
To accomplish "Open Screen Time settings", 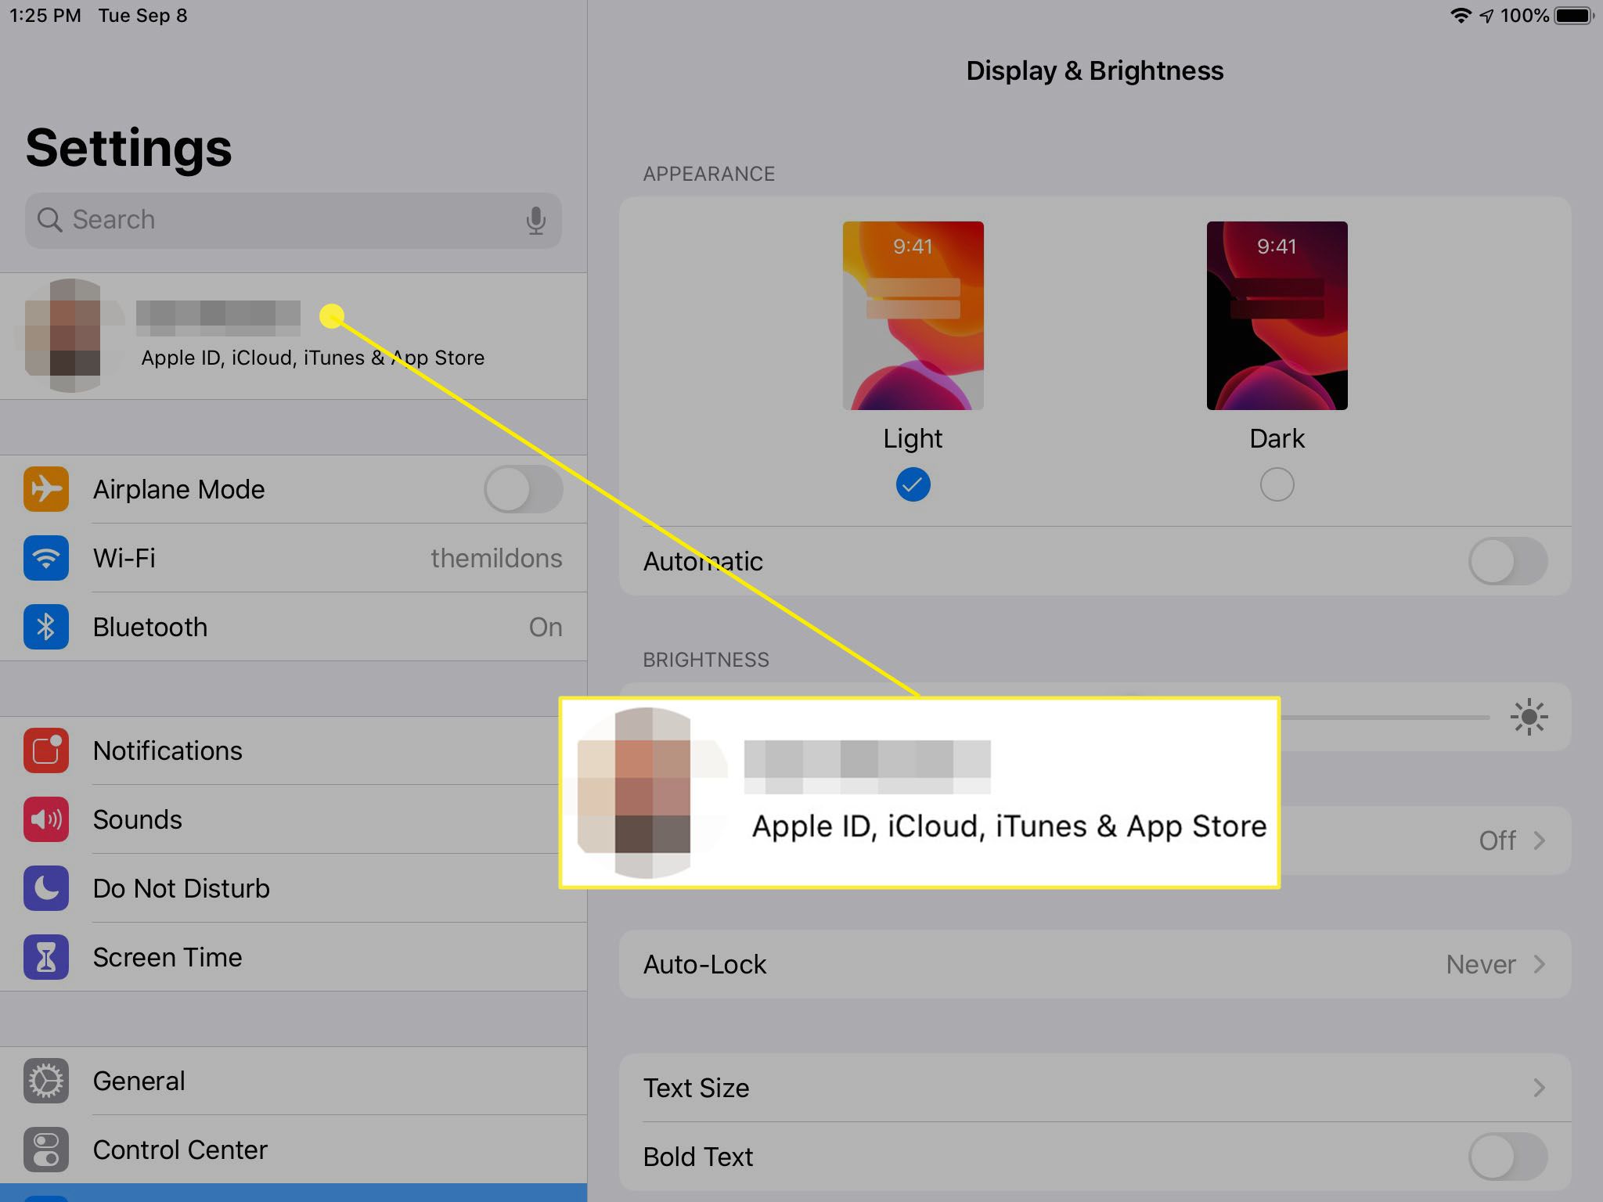I will click(294, 957).
